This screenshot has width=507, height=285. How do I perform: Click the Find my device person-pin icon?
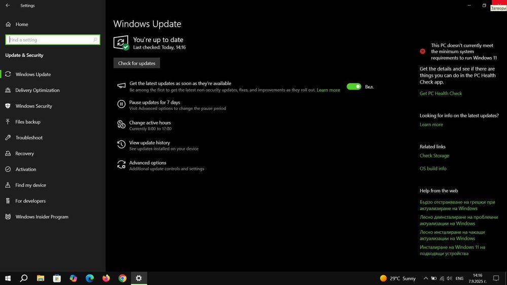point(8,185)
